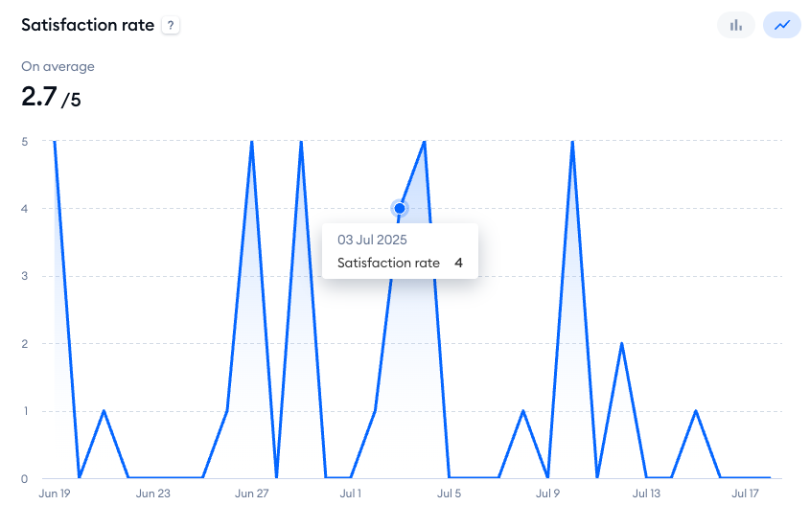Click the line peak at Jun 27
This screenshot has width=810, height=528.
(251, 141)
